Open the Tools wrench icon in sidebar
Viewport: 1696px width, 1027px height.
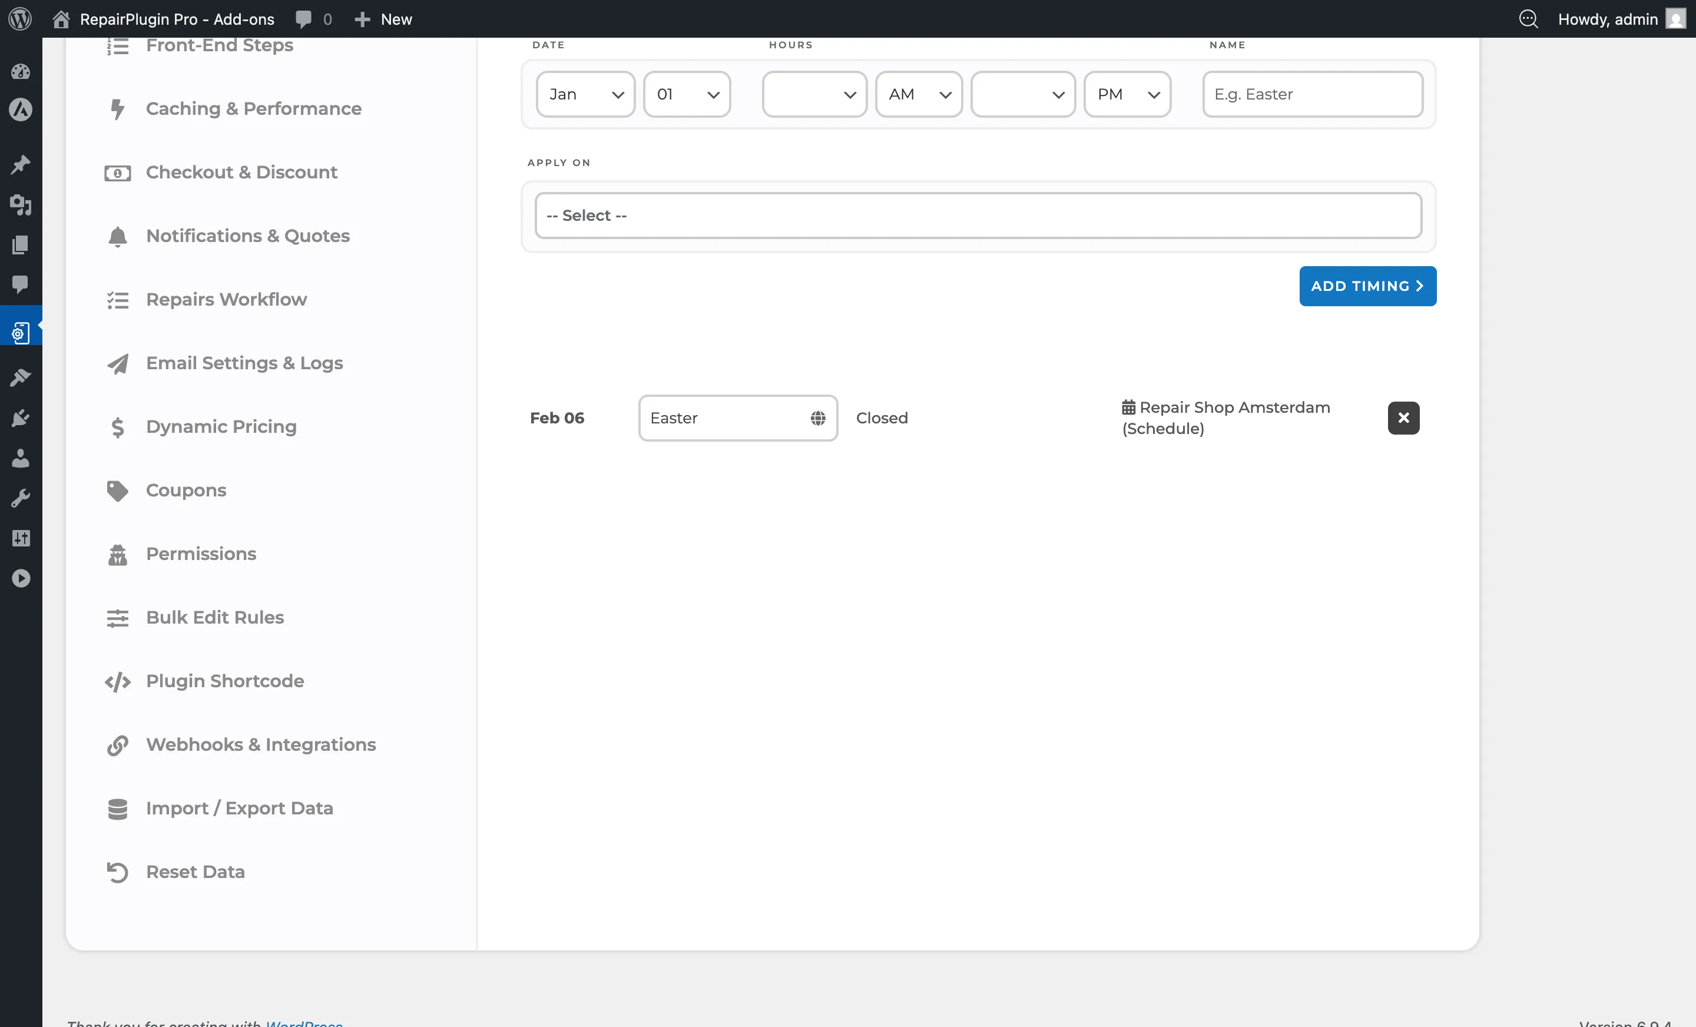pyautogui.click(x=21, y=498)
